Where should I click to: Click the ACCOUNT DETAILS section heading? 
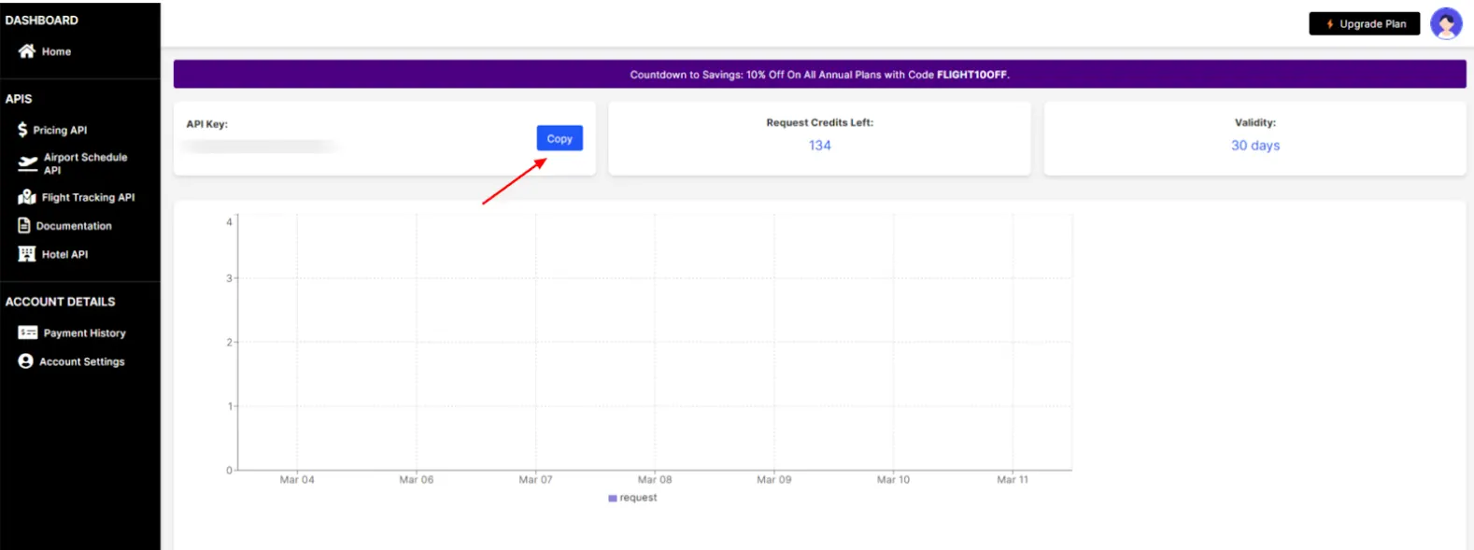(x=61, y=302)
